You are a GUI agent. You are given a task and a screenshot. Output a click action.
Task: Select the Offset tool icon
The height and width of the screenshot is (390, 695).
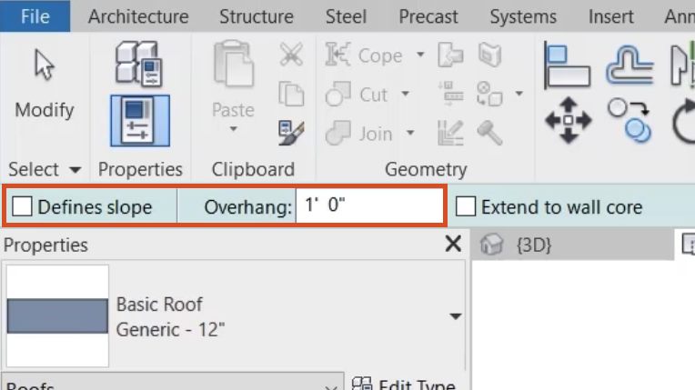(x=630, y=65)
